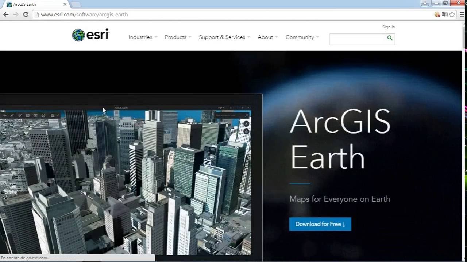This screenshot has height=262, width=467.
Task: Expand the Community menu
Action: (x=302, y=37)
